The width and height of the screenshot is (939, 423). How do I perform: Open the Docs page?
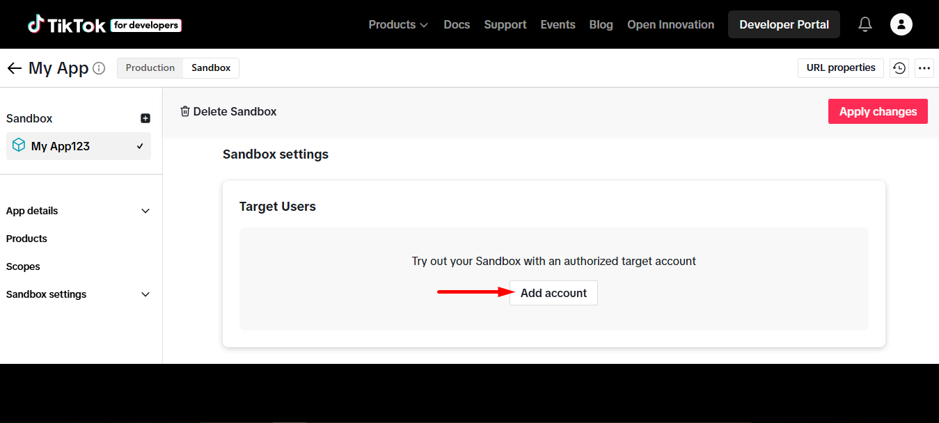pos(457,24)
